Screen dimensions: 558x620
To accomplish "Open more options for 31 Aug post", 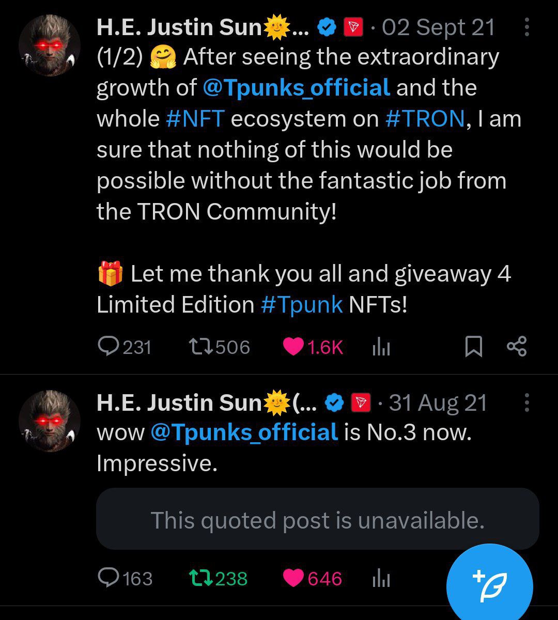I will 526,402.
